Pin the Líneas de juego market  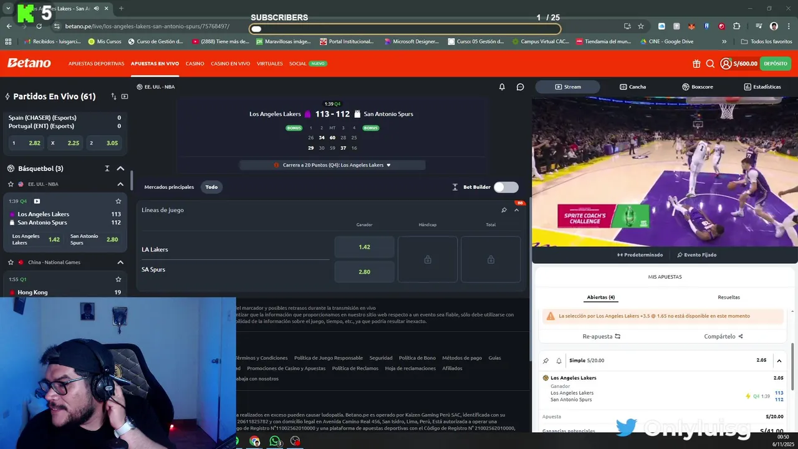tap(504, 210)
